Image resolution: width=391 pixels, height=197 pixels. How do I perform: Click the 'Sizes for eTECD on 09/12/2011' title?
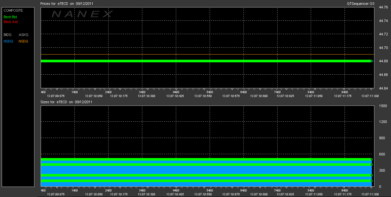66,102
